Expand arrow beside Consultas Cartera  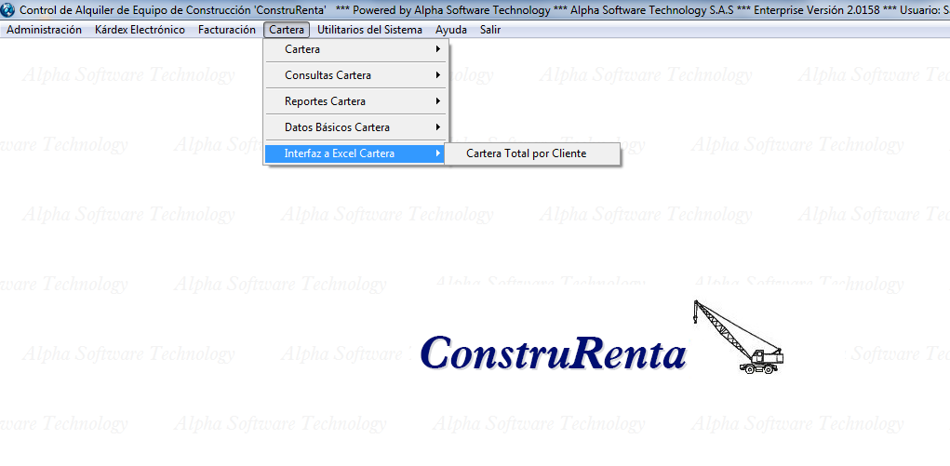tap(437, 75)
